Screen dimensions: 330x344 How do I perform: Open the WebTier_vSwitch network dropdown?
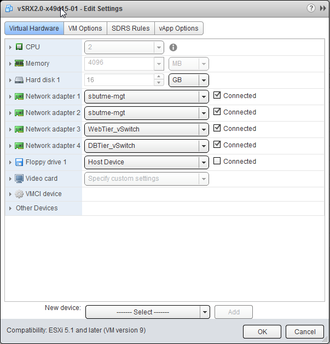[x=147, y=130]
